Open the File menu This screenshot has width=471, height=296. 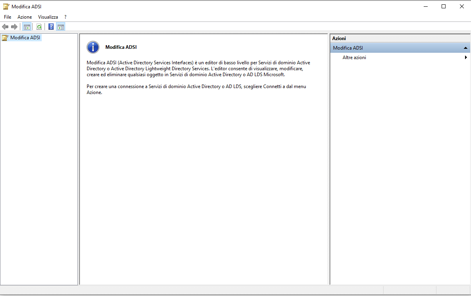[x=8, y=17]
